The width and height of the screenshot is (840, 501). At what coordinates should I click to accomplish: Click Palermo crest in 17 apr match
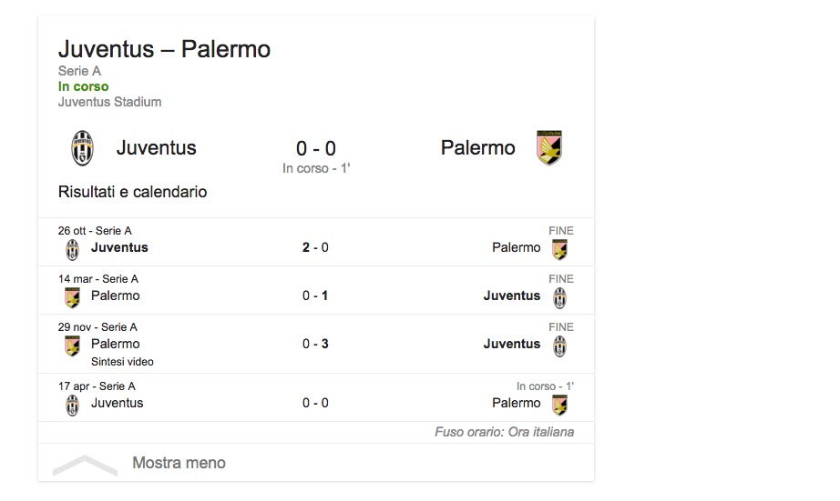pyautogui.click(x=559, y=405)
